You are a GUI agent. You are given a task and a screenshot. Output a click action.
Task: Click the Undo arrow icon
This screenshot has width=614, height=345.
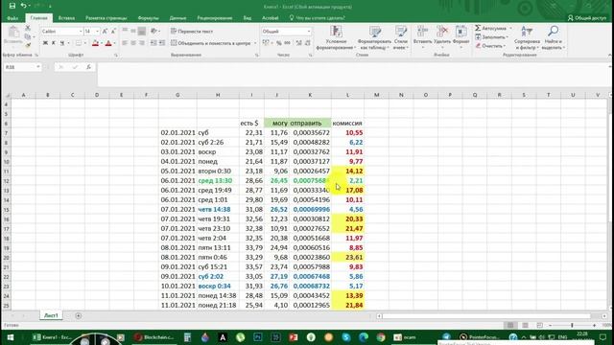point(23,6)
